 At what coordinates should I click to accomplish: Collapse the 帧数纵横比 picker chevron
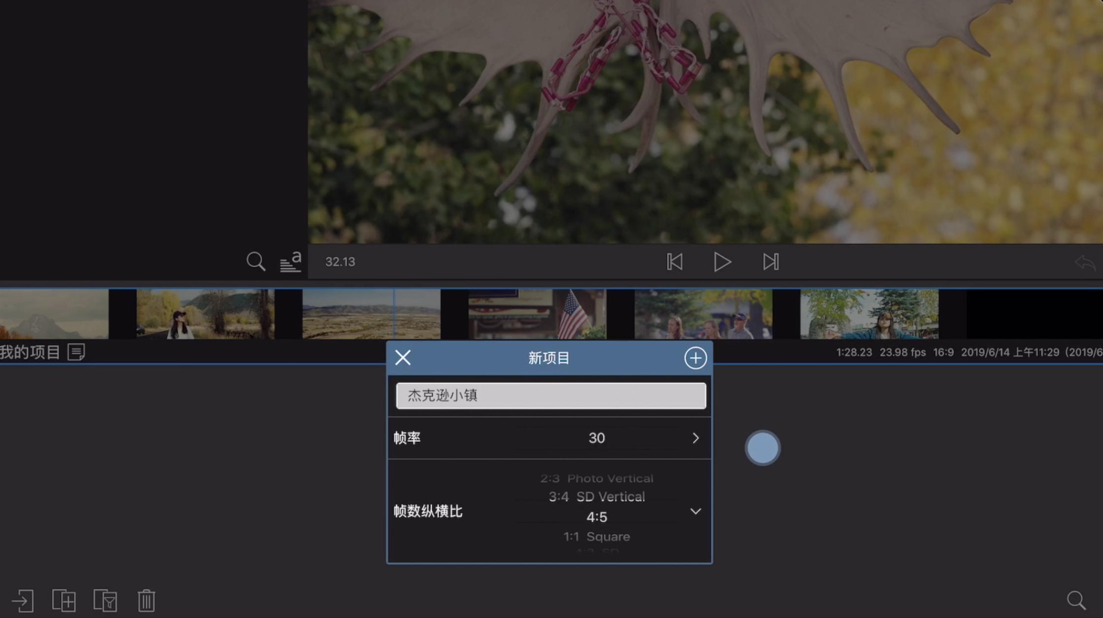pos(695,512)
